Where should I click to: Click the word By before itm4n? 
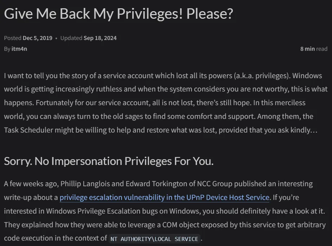[x=7, y=49]
